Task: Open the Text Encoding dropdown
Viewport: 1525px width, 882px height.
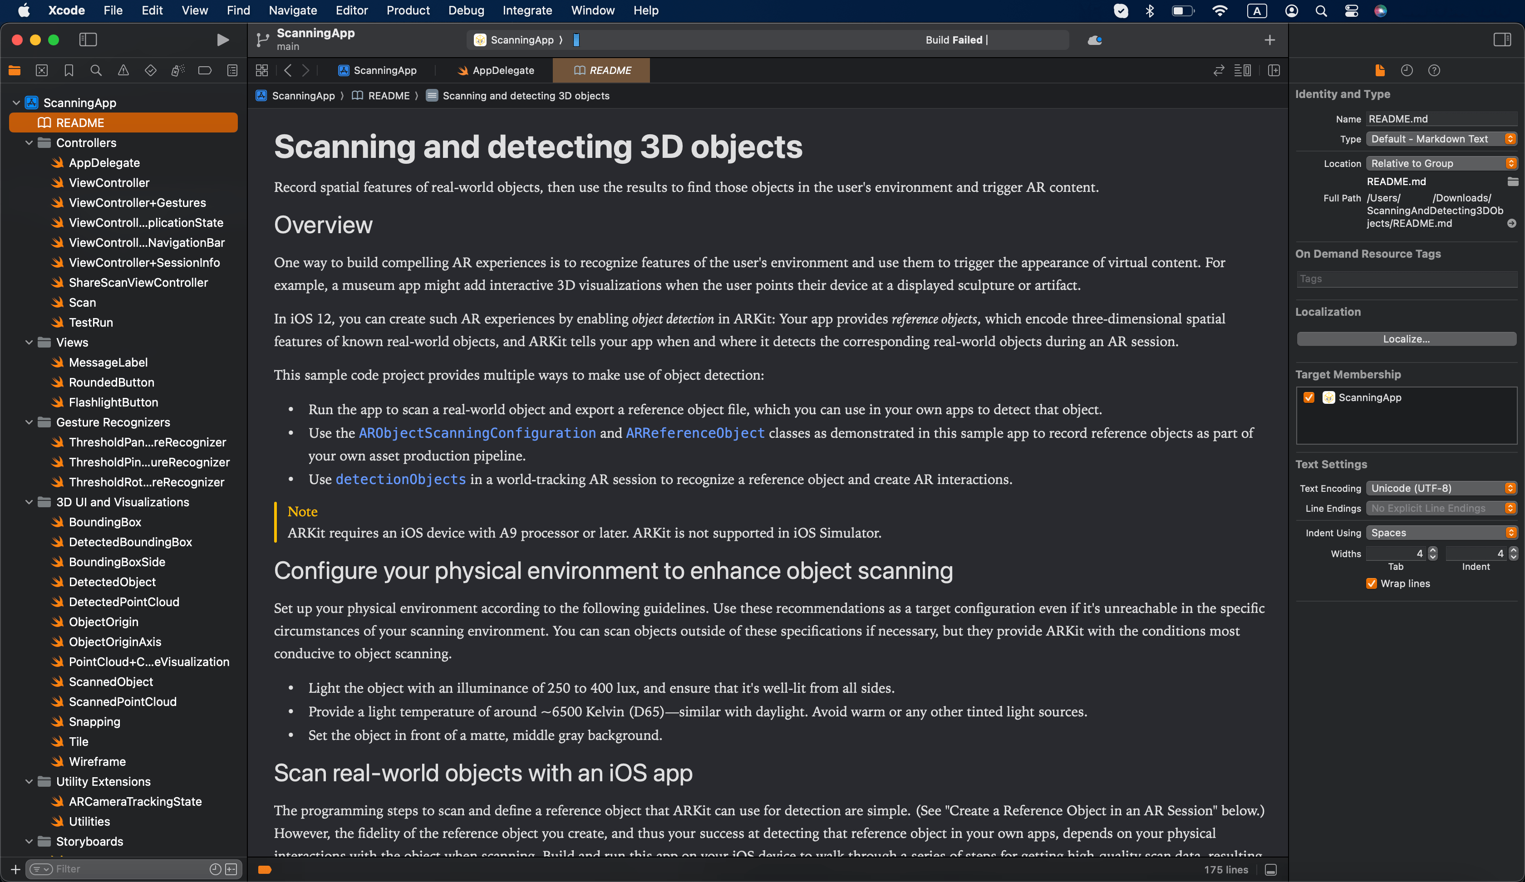Action: pos(1440,488)
